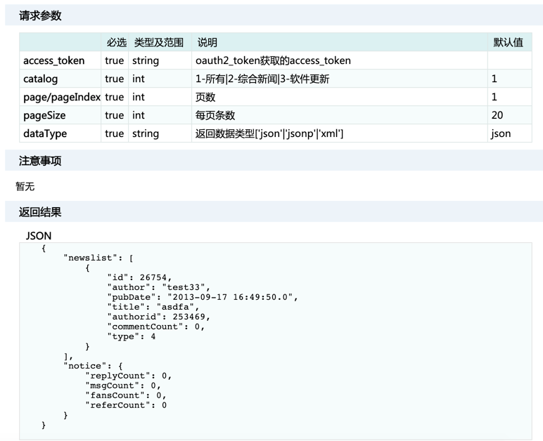Screen dimensions: 543x441
Task: Click the "replyCount": 0 line
Action: (x=129, y=376)
